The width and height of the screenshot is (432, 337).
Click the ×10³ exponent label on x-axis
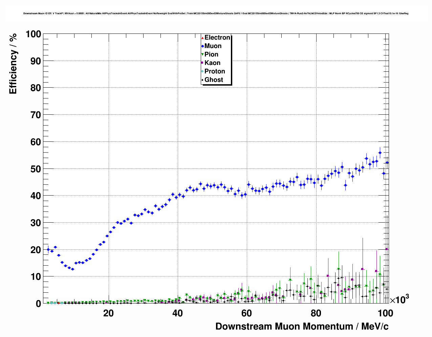click(x=399, y=299)
